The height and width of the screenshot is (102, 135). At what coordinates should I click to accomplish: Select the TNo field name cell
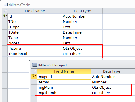[35, 21]
